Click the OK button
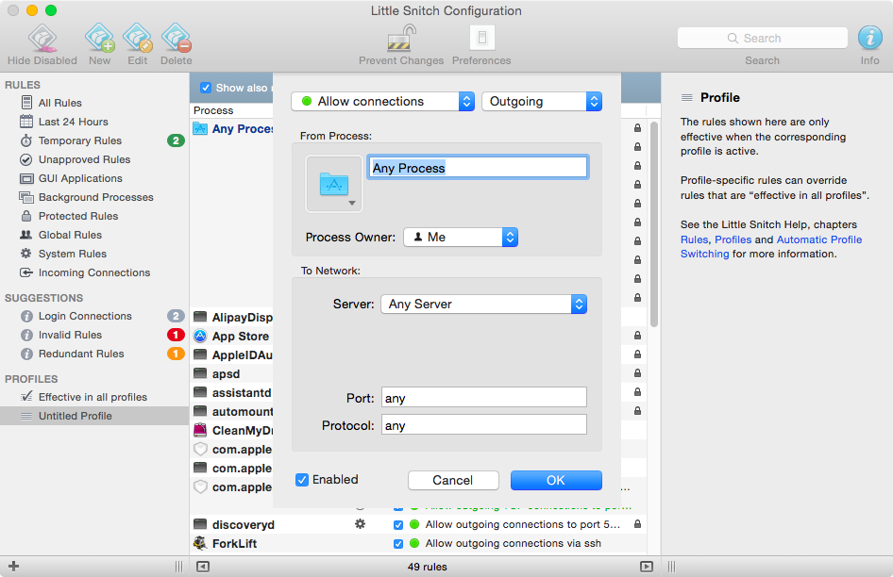Image resolution: width=893 pixels, height=577 pixels. pos(556,480)
